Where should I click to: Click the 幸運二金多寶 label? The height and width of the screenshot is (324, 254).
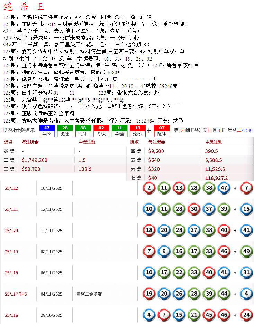click(x=89, y=294)
